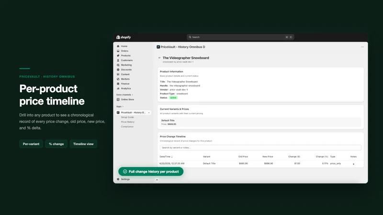Click Full change history per product badge

[x=151, y=172]
